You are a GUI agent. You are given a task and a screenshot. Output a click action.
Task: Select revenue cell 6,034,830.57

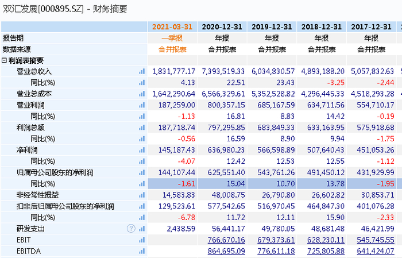(273, 71)
